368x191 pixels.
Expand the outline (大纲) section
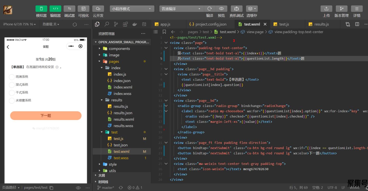point(122,175)
